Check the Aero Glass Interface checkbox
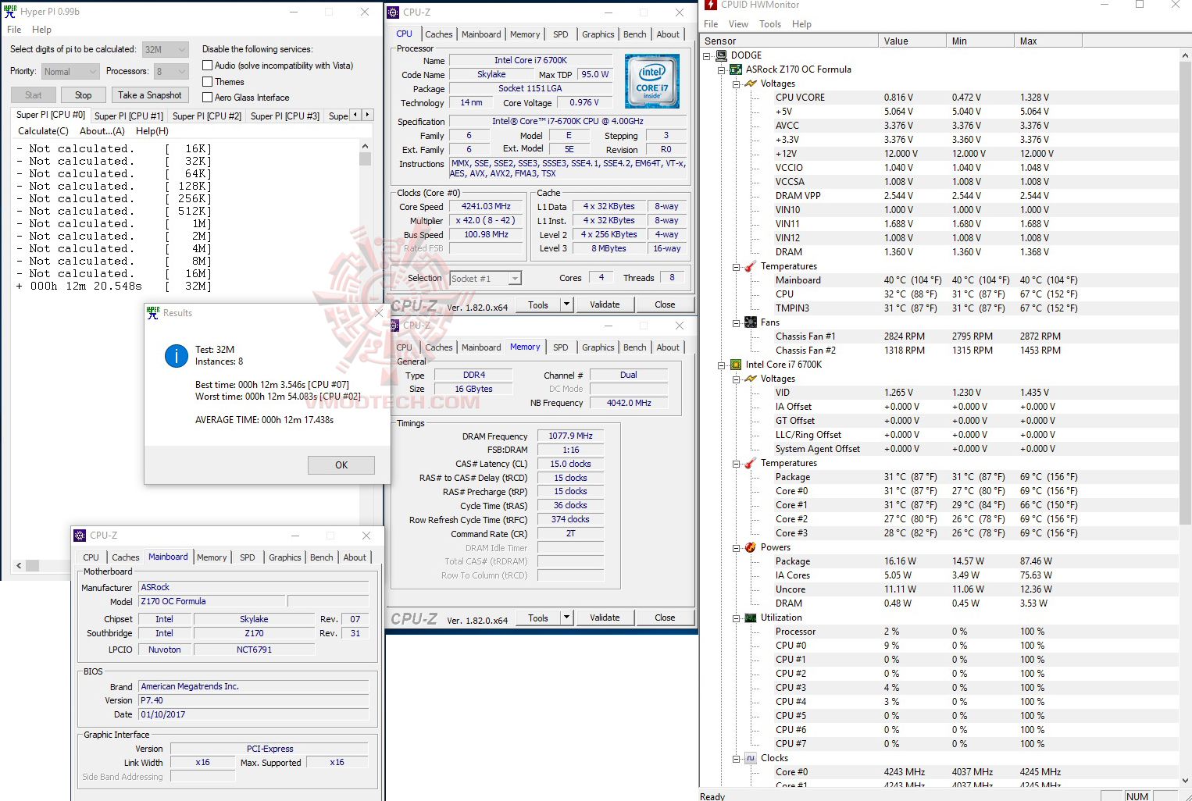Viewport: 1192px width, 801px height. pos(208,97)
